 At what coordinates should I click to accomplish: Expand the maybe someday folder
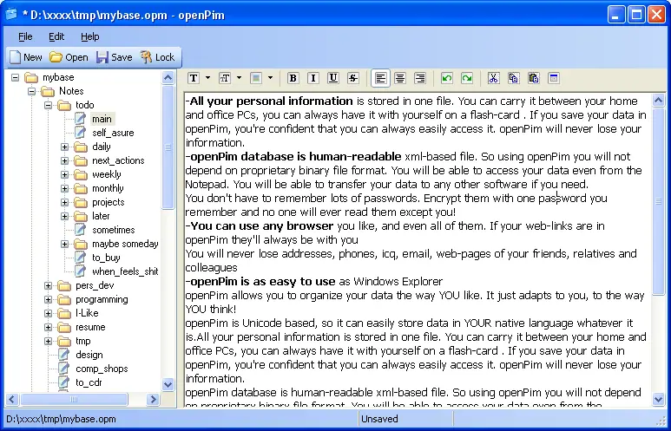click(x=64, y=245)
